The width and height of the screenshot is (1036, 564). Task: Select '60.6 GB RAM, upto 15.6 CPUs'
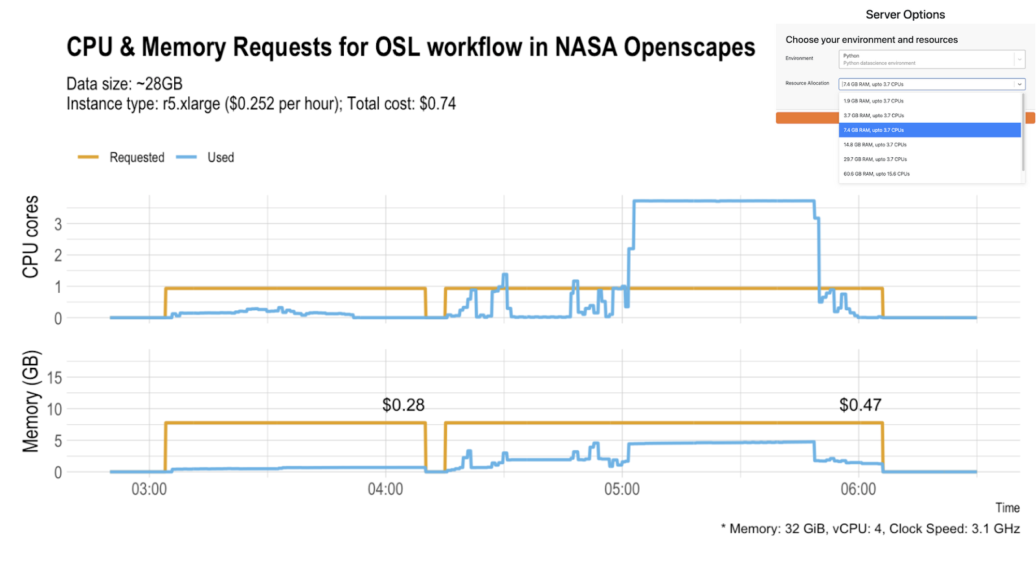tap(876, 174)
